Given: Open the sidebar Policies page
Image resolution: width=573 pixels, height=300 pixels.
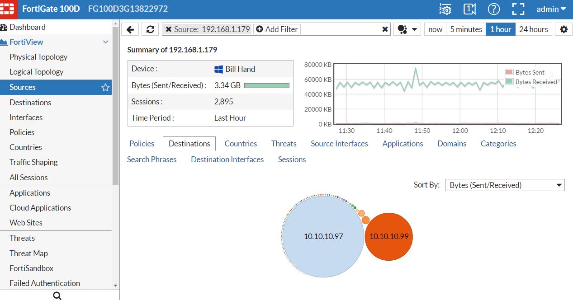Looking at the screenshot, I should tap(22, 132).
